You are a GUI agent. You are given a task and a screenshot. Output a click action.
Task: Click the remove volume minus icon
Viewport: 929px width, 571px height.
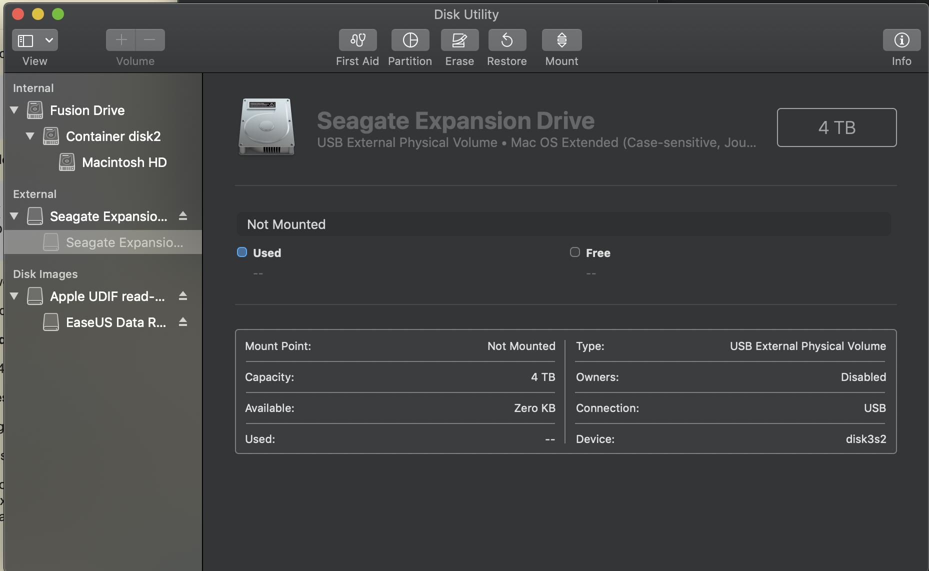(150, 39)
